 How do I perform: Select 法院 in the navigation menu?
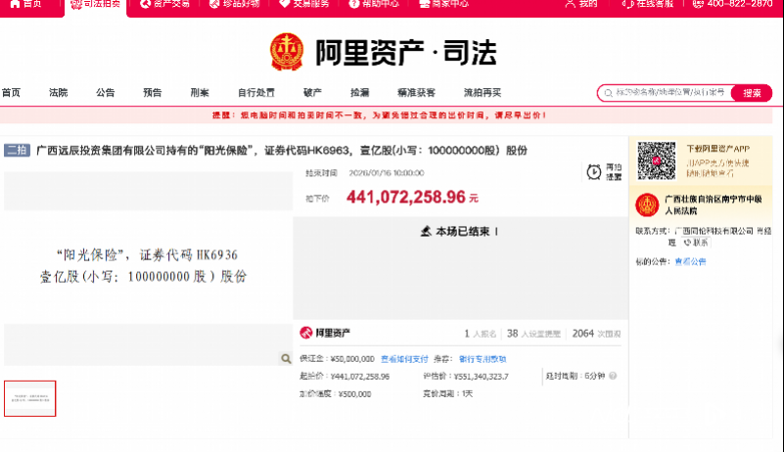point(59,93)
